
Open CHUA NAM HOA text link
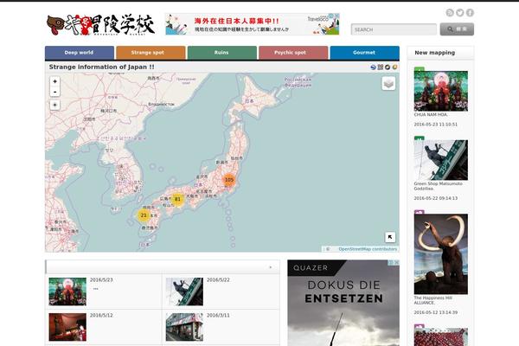(x=431, y=114)
